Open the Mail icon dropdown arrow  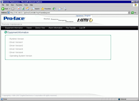click(62, 9)
